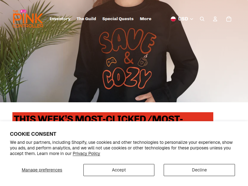Click the red most-clicked heading banner
The height and width of the screenshot is (186, 248).
pyautogui.click(x=113, y=117)
